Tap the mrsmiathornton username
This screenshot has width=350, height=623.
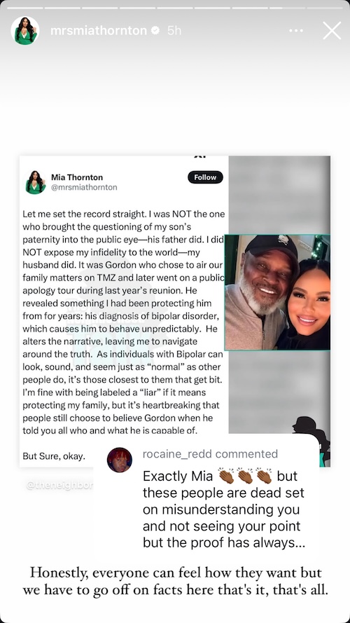point(99,31)
